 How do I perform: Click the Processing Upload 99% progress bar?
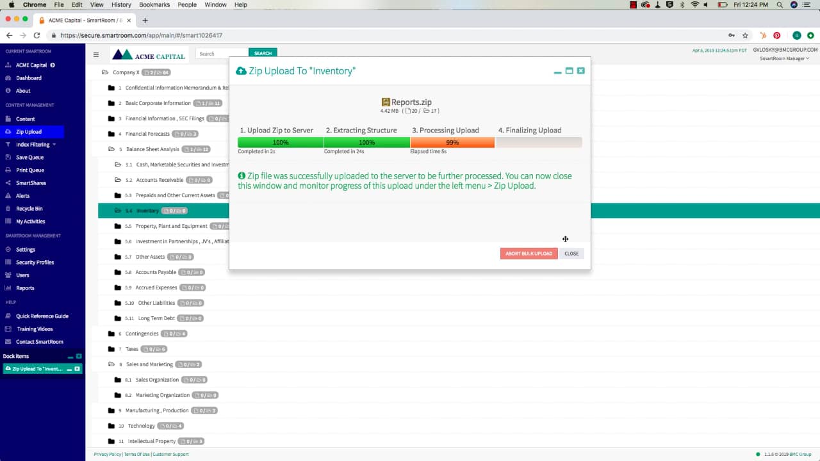click(452, 142)
